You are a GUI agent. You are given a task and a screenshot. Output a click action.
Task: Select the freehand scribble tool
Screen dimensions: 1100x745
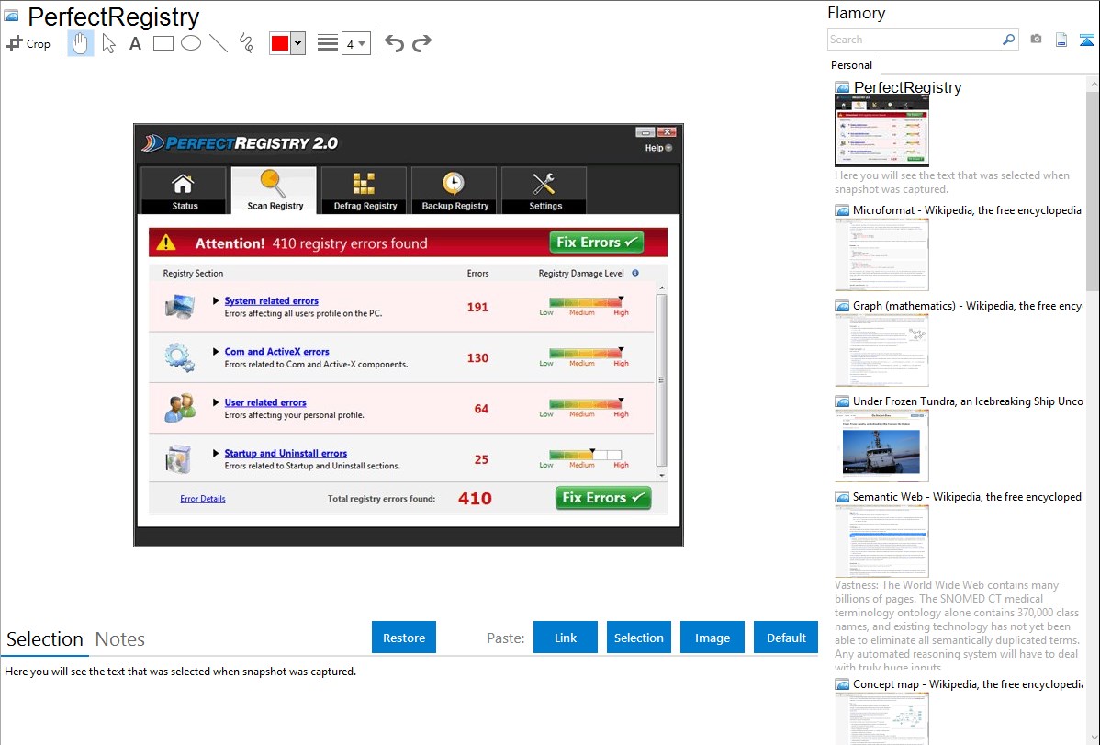[246, 43]
